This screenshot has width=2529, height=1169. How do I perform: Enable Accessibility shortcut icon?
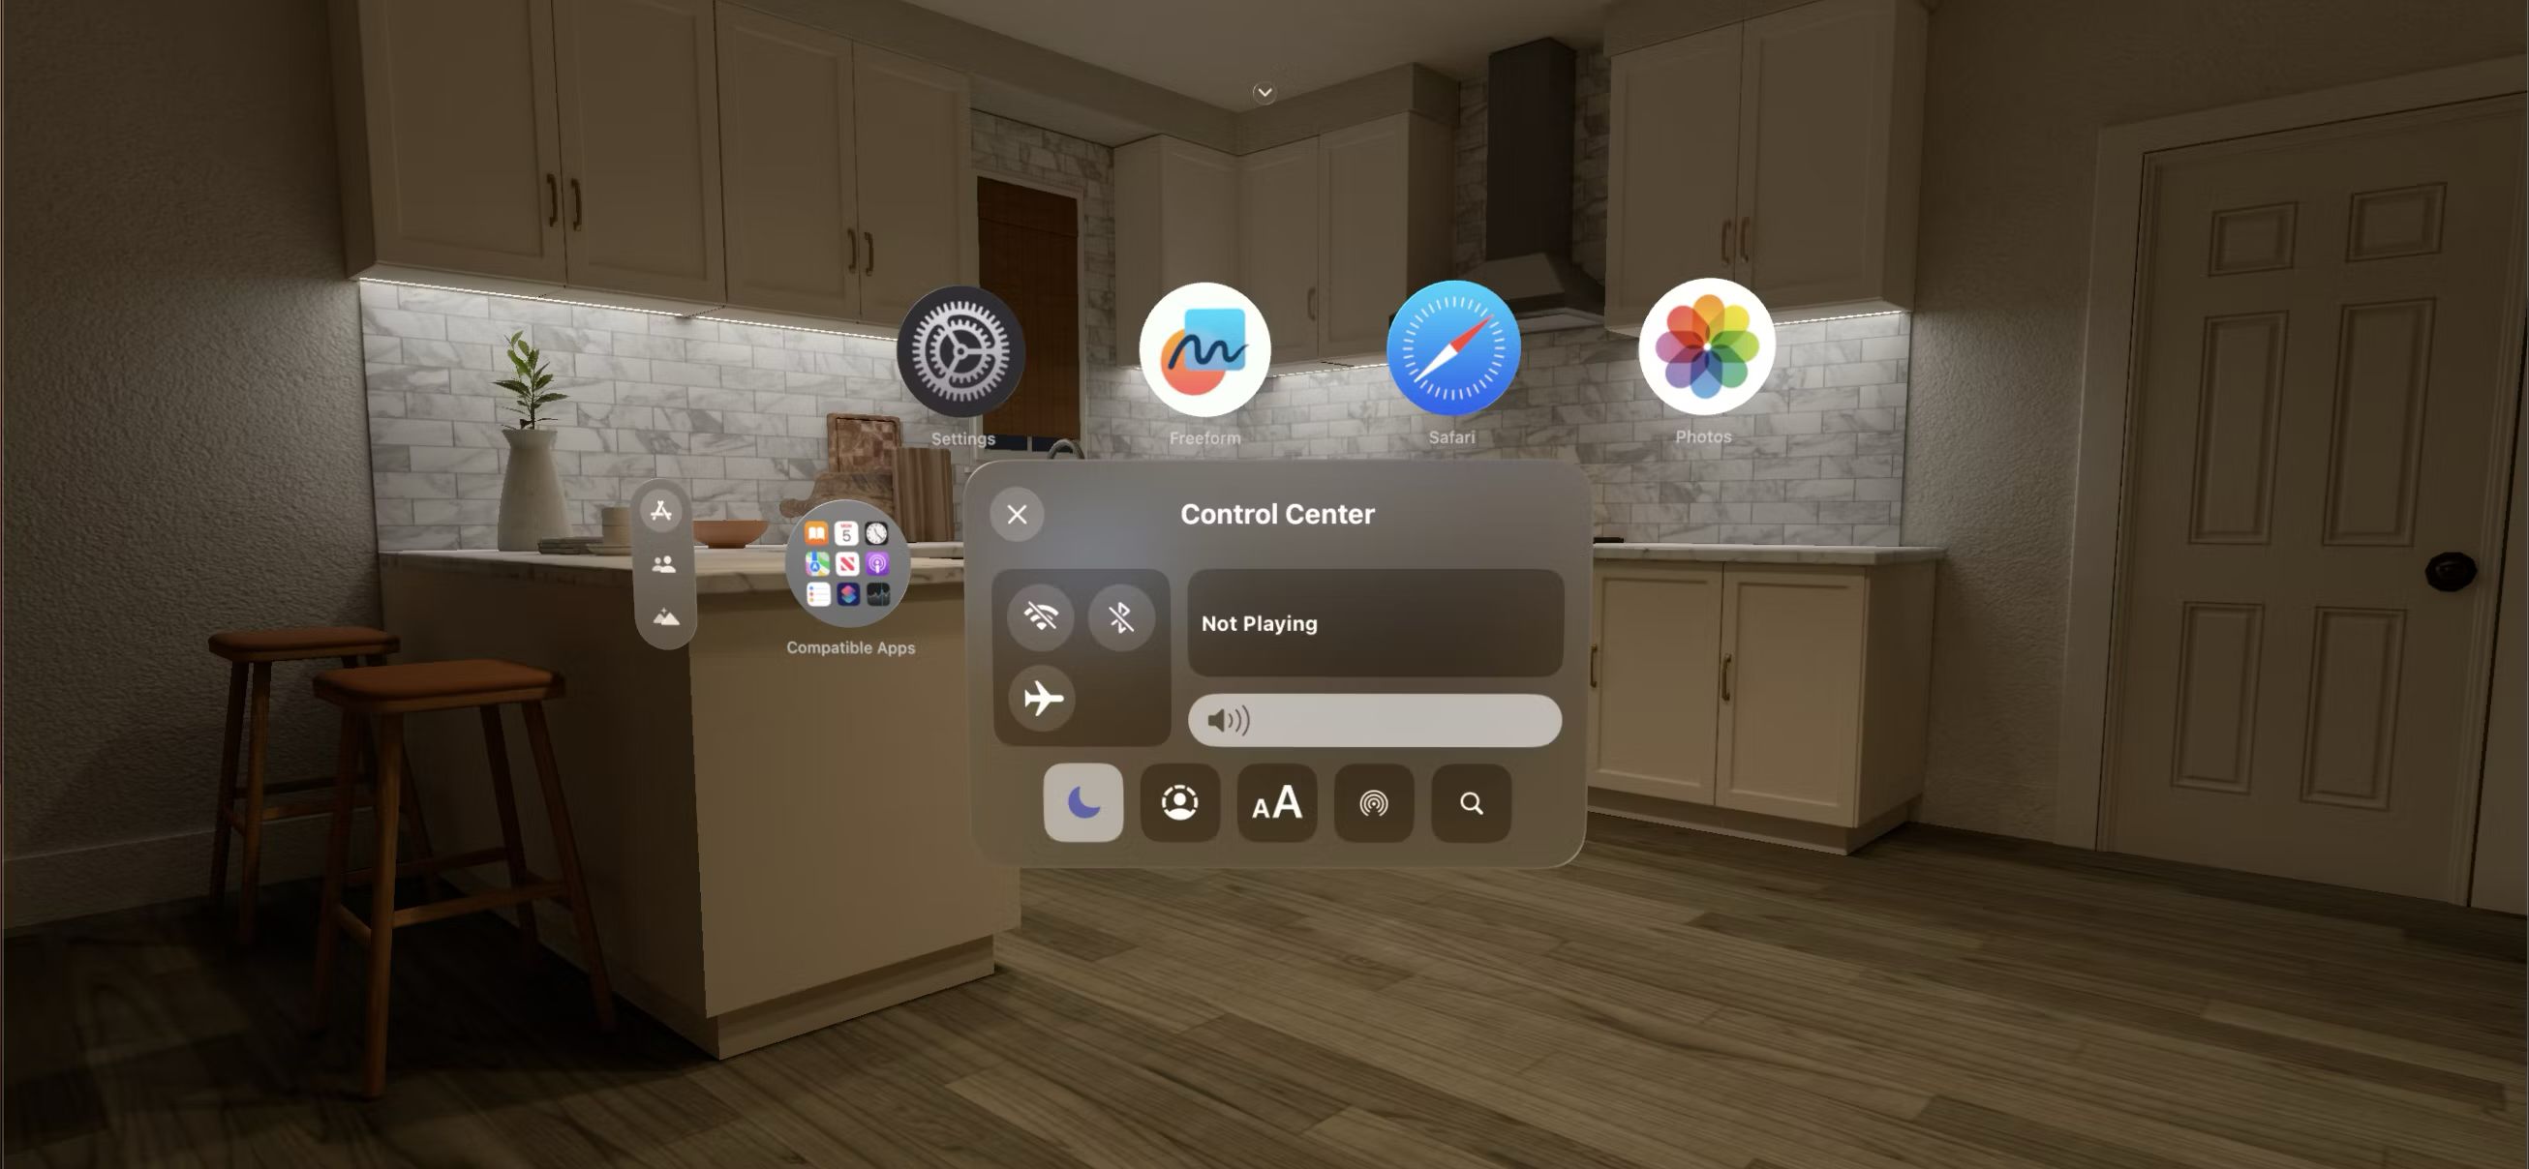1180,801
